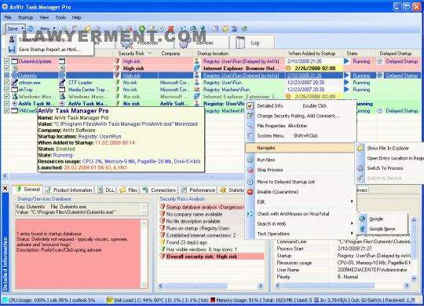Image resolution: width=424 pixels, height=306 pixels.
Task: Click the folder icon beside Show File In Explorer
Action: click(360, 148)
